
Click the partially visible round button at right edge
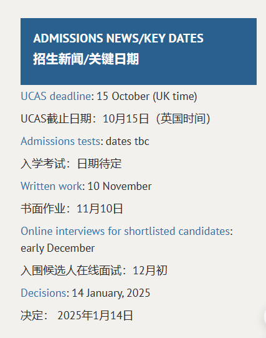265,317
